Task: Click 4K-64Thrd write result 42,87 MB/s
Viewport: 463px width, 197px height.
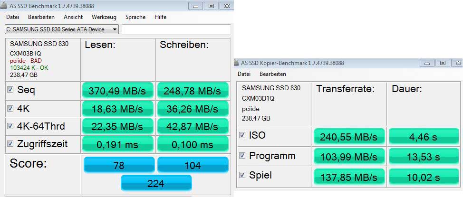Action: (193, 127)
